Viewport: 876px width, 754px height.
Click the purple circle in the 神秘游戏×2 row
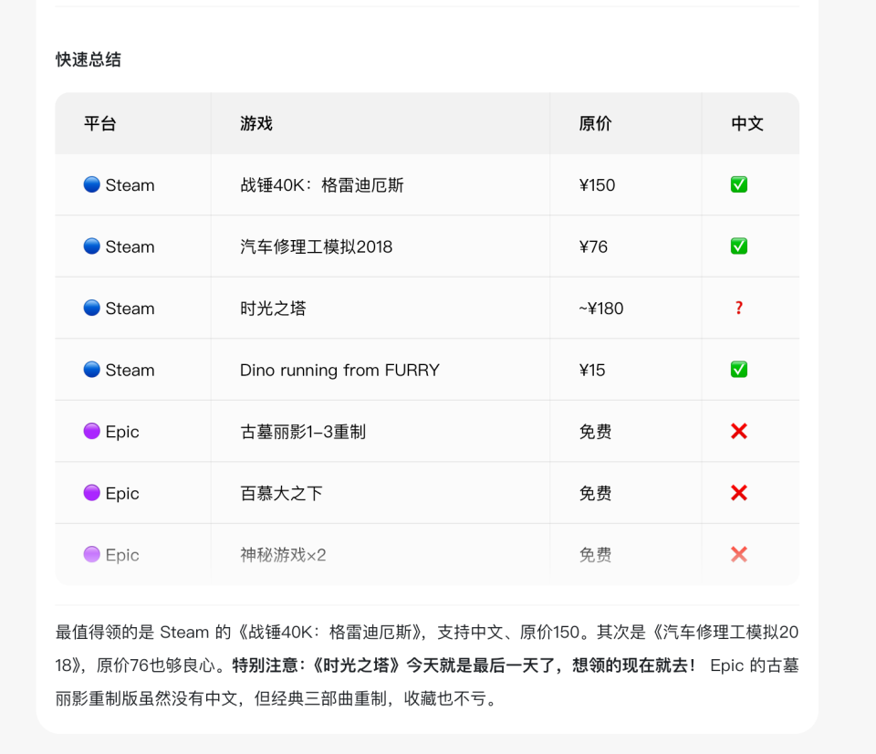point(91,554)
